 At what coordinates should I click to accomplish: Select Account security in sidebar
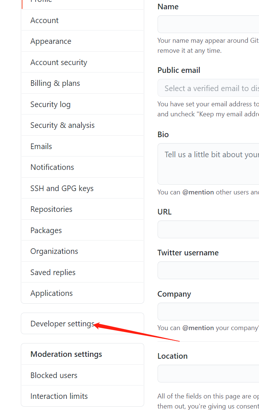click(x=59, y=62)
